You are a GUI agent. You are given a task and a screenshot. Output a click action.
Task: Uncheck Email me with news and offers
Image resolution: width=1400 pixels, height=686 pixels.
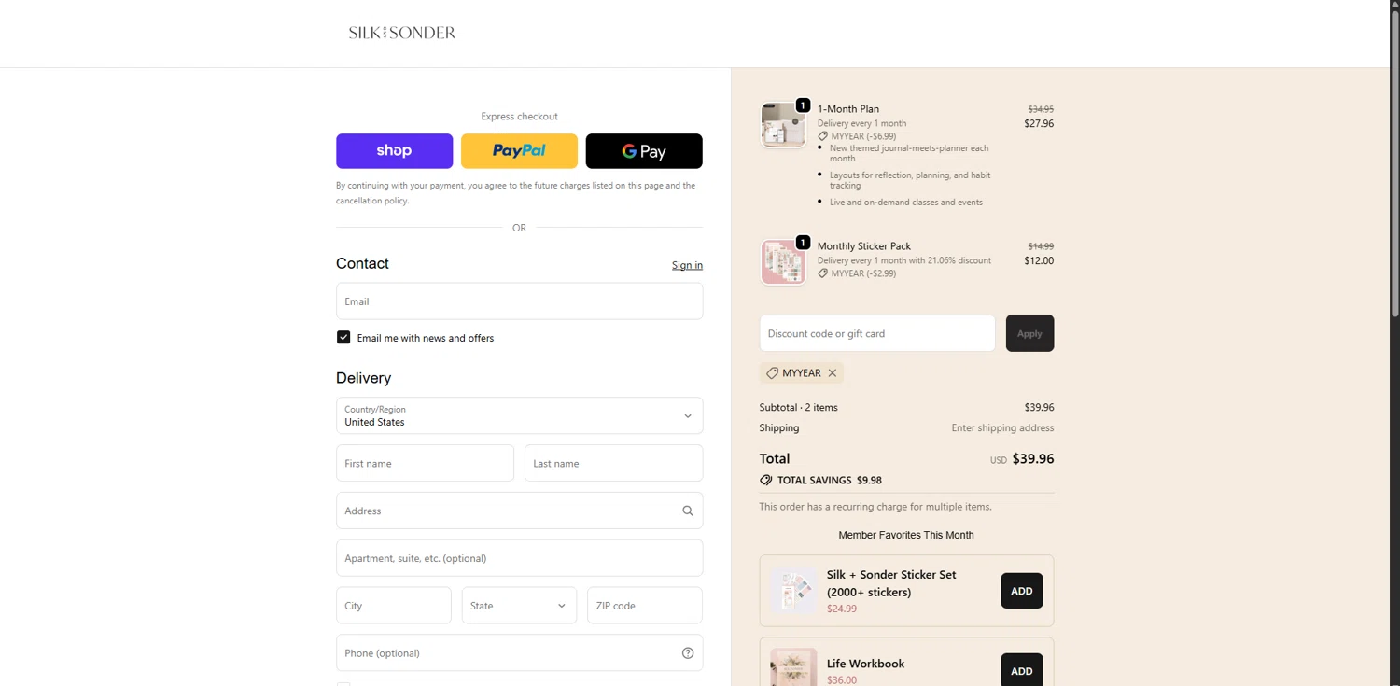pos(343,338)
